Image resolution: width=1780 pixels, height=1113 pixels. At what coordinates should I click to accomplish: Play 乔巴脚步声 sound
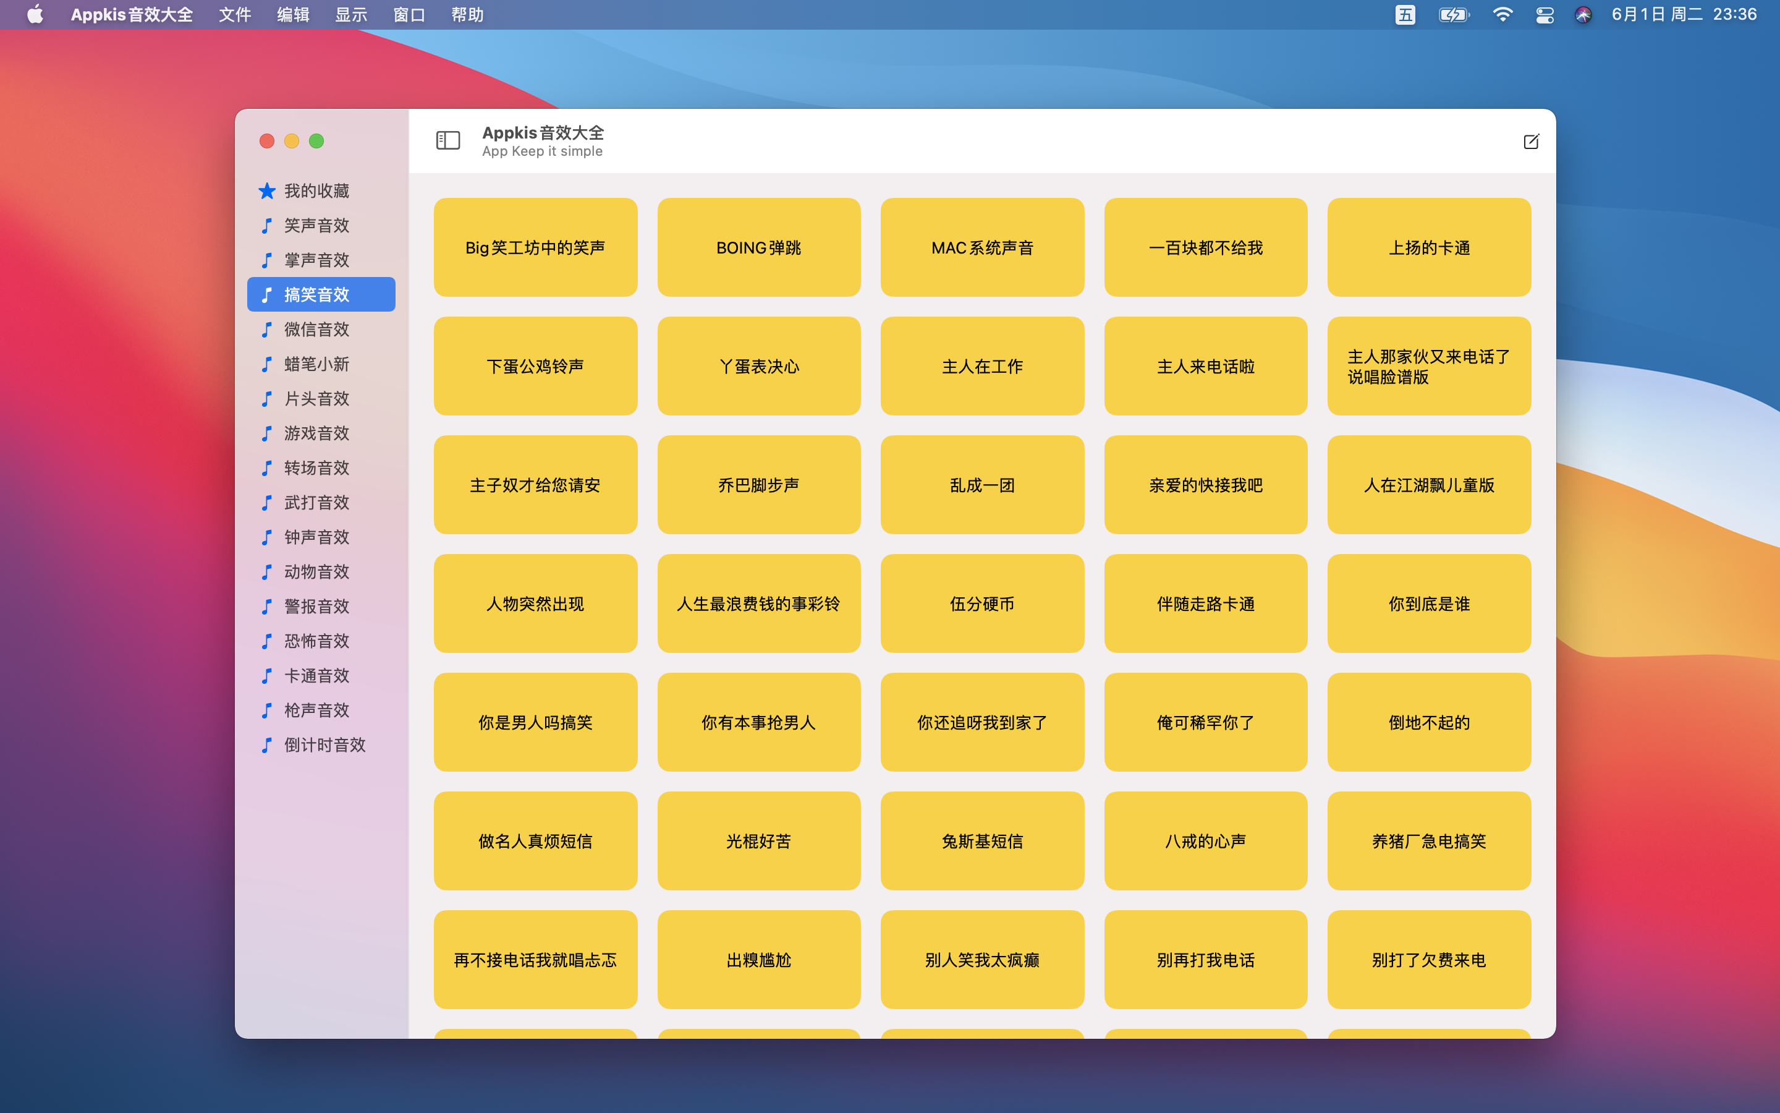pos(758,484)
